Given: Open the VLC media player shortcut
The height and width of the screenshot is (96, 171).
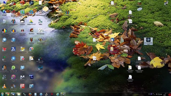Looking at the screenshot, I should (4, 86).
